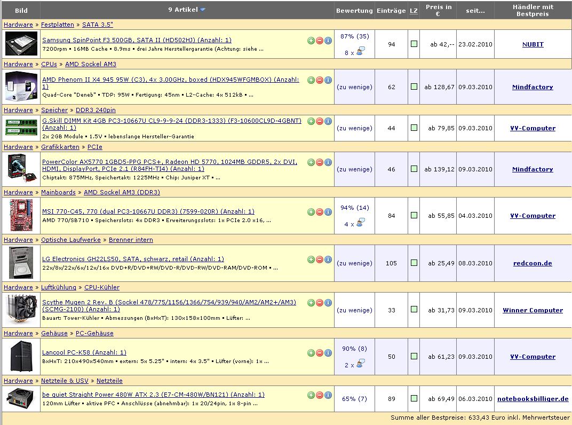Click minus icon for G.Skill DIMM Kit
Image resolution: width=572 pixels, height=425 pixels.
click(x=320, y=121)
